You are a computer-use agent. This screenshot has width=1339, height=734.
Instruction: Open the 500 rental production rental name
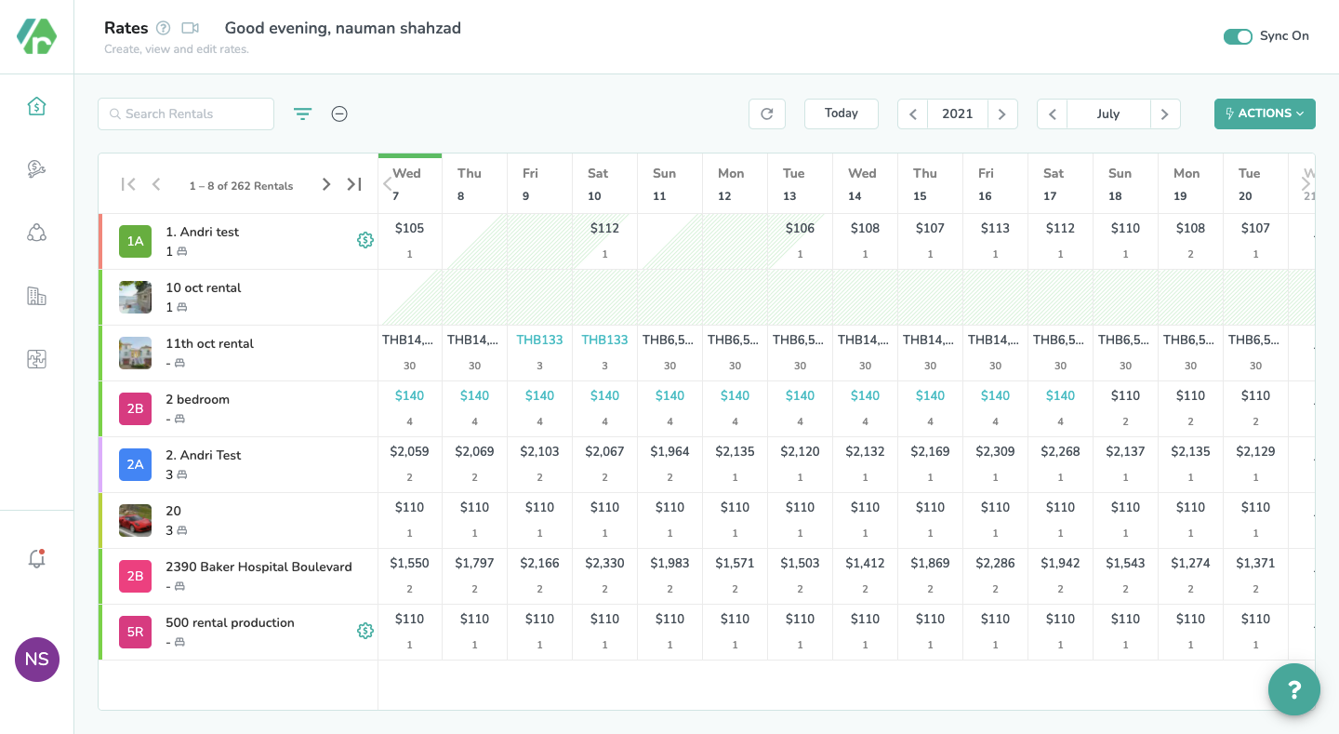click(x=230, y=622)
